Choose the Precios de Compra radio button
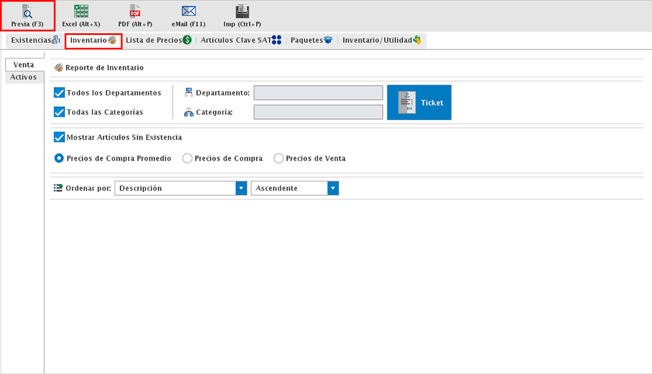This screenshot has height=374, width=652. 187,158
